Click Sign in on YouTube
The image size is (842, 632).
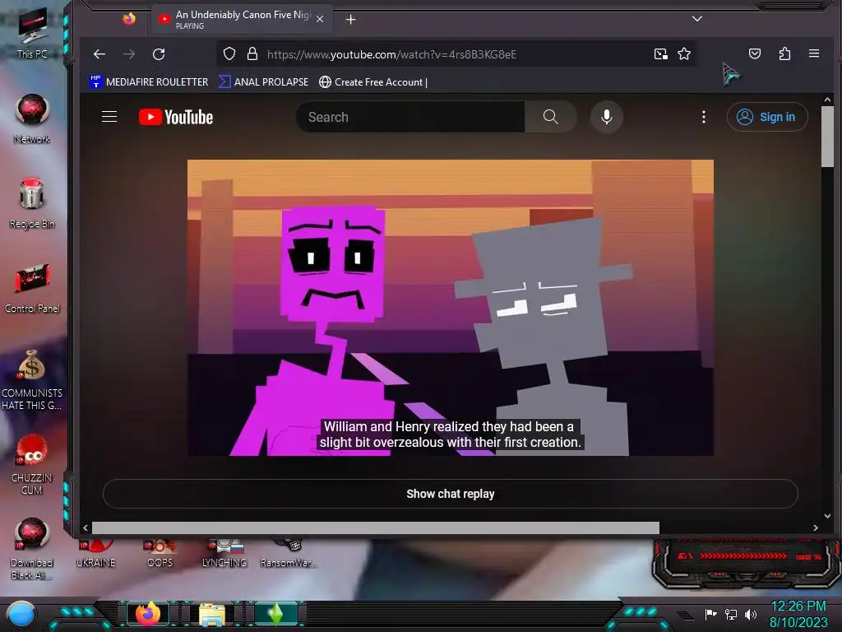coord(767,117)
